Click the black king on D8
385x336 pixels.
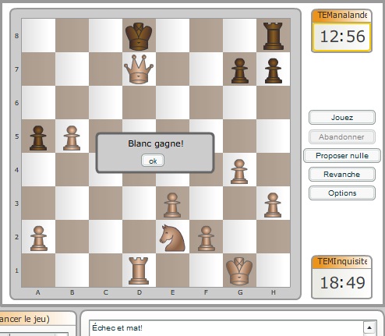(139, 36)
